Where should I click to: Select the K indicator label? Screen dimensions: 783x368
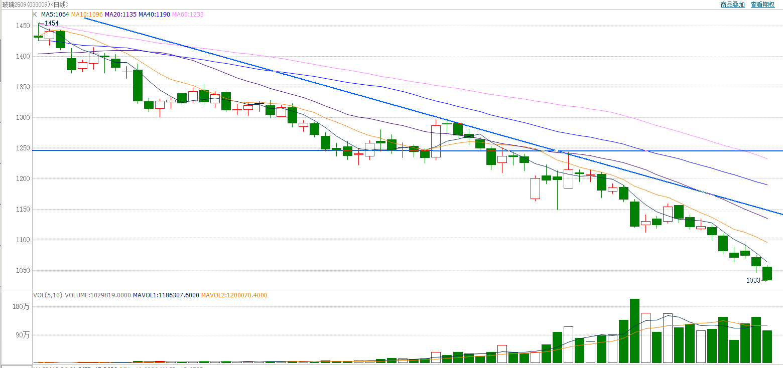(x=35, y=15)
